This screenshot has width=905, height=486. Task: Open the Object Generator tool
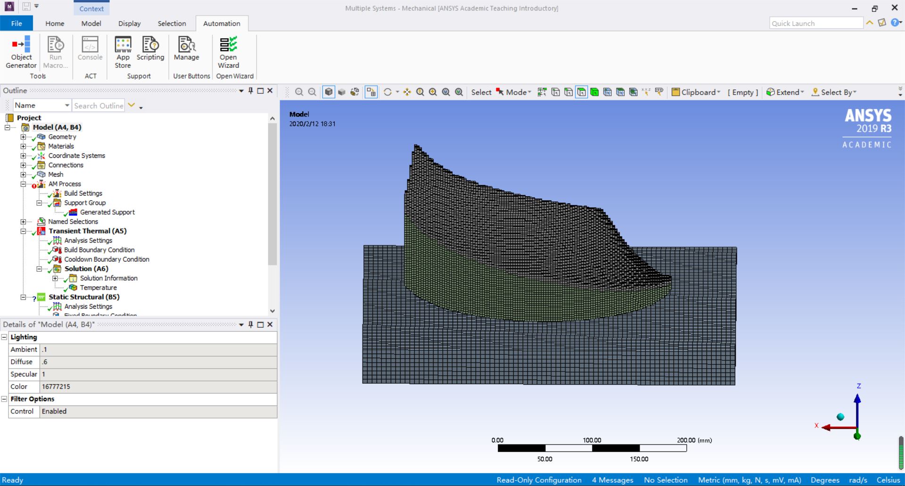point(21,52)
